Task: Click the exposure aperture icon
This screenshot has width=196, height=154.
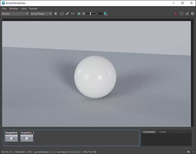Action: [x=84, y=14]
